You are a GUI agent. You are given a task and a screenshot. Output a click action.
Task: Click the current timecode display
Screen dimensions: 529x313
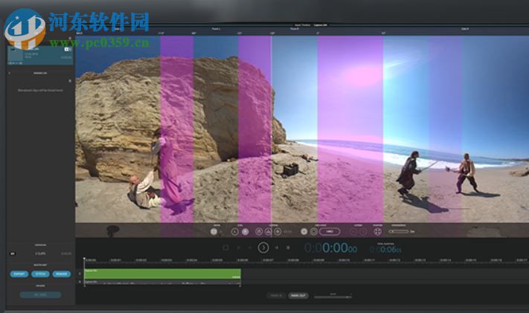click(x=330, y=248)
